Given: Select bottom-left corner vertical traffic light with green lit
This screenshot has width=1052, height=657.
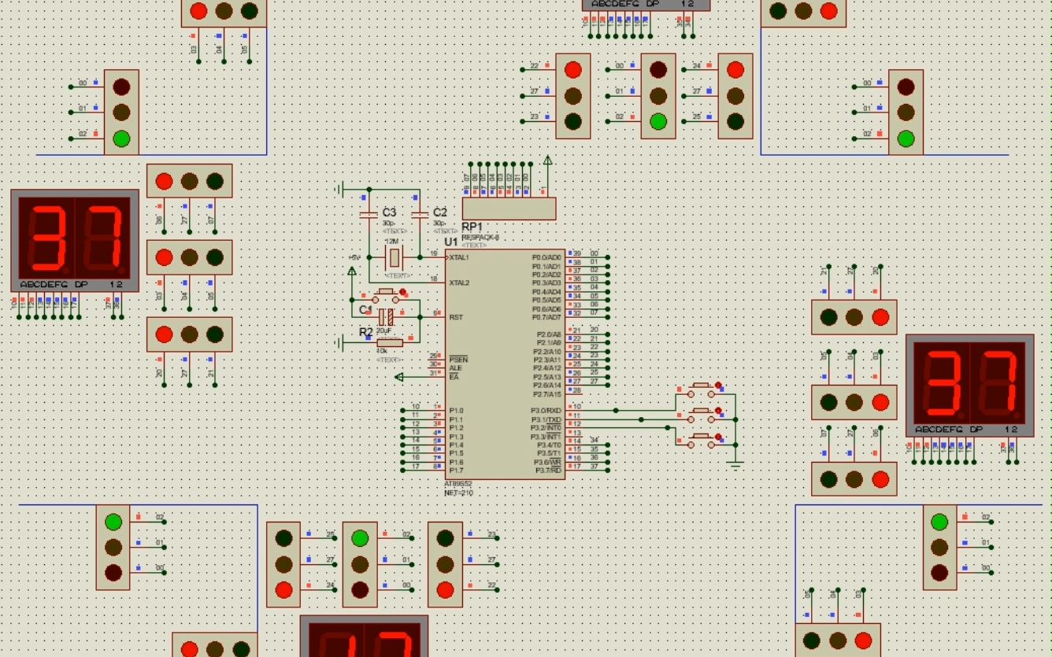Looking at the screenshot, I should tap(113, 547).
